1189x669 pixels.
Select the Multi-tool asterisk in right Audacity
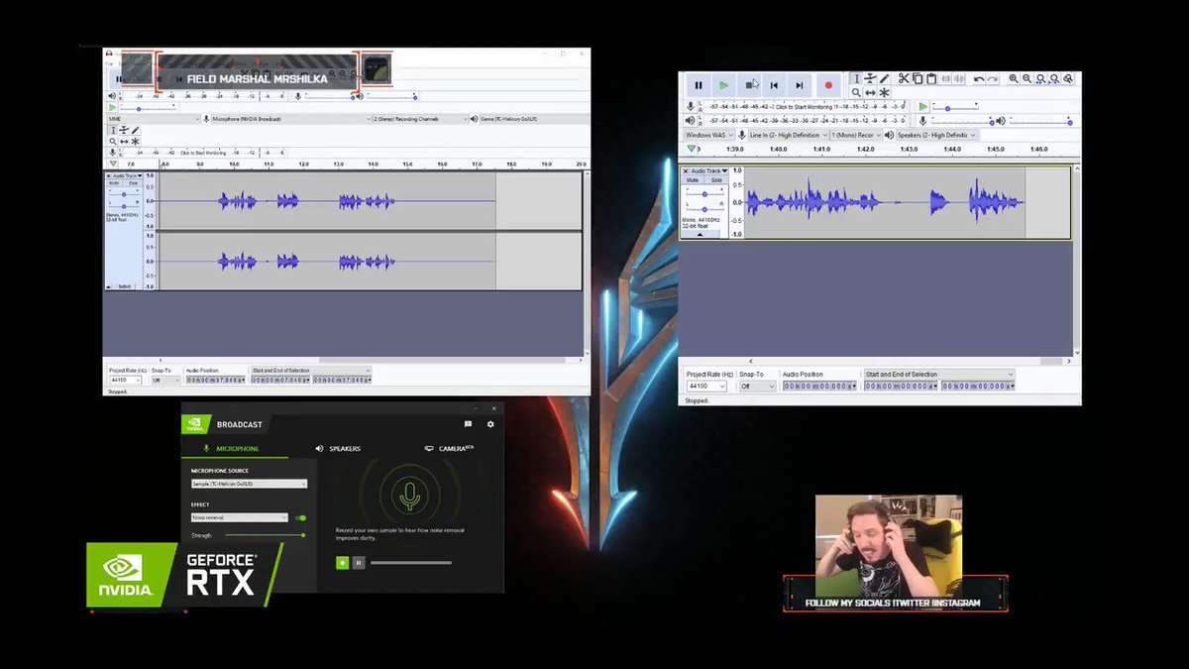(884, 92)
